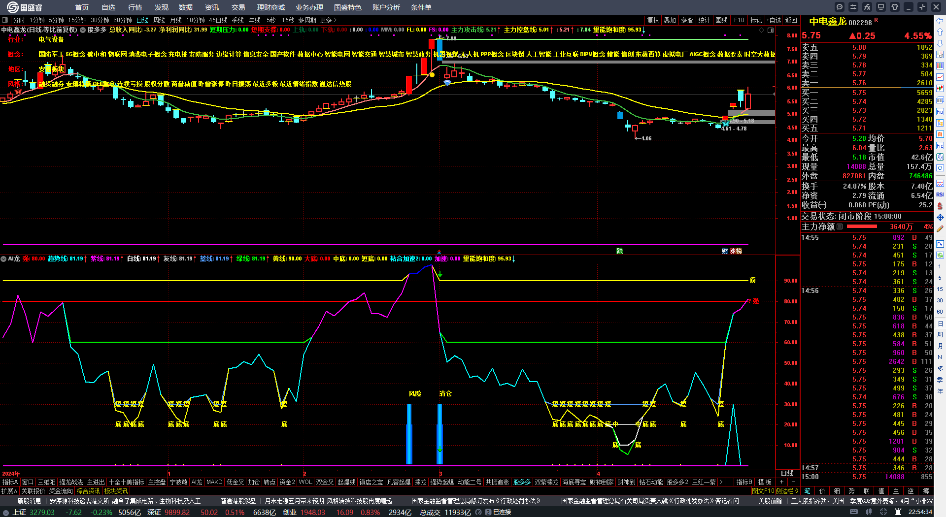
Task: Toggle the small square box left of 分时
Action: 5,20
